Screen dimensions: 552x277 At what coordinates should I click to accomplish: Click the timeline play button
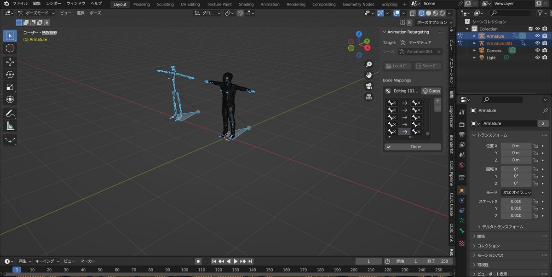236,261
